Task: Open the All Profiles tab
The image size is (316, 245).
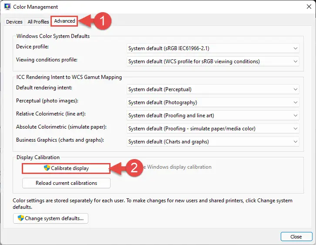Action: coord(38,22)
